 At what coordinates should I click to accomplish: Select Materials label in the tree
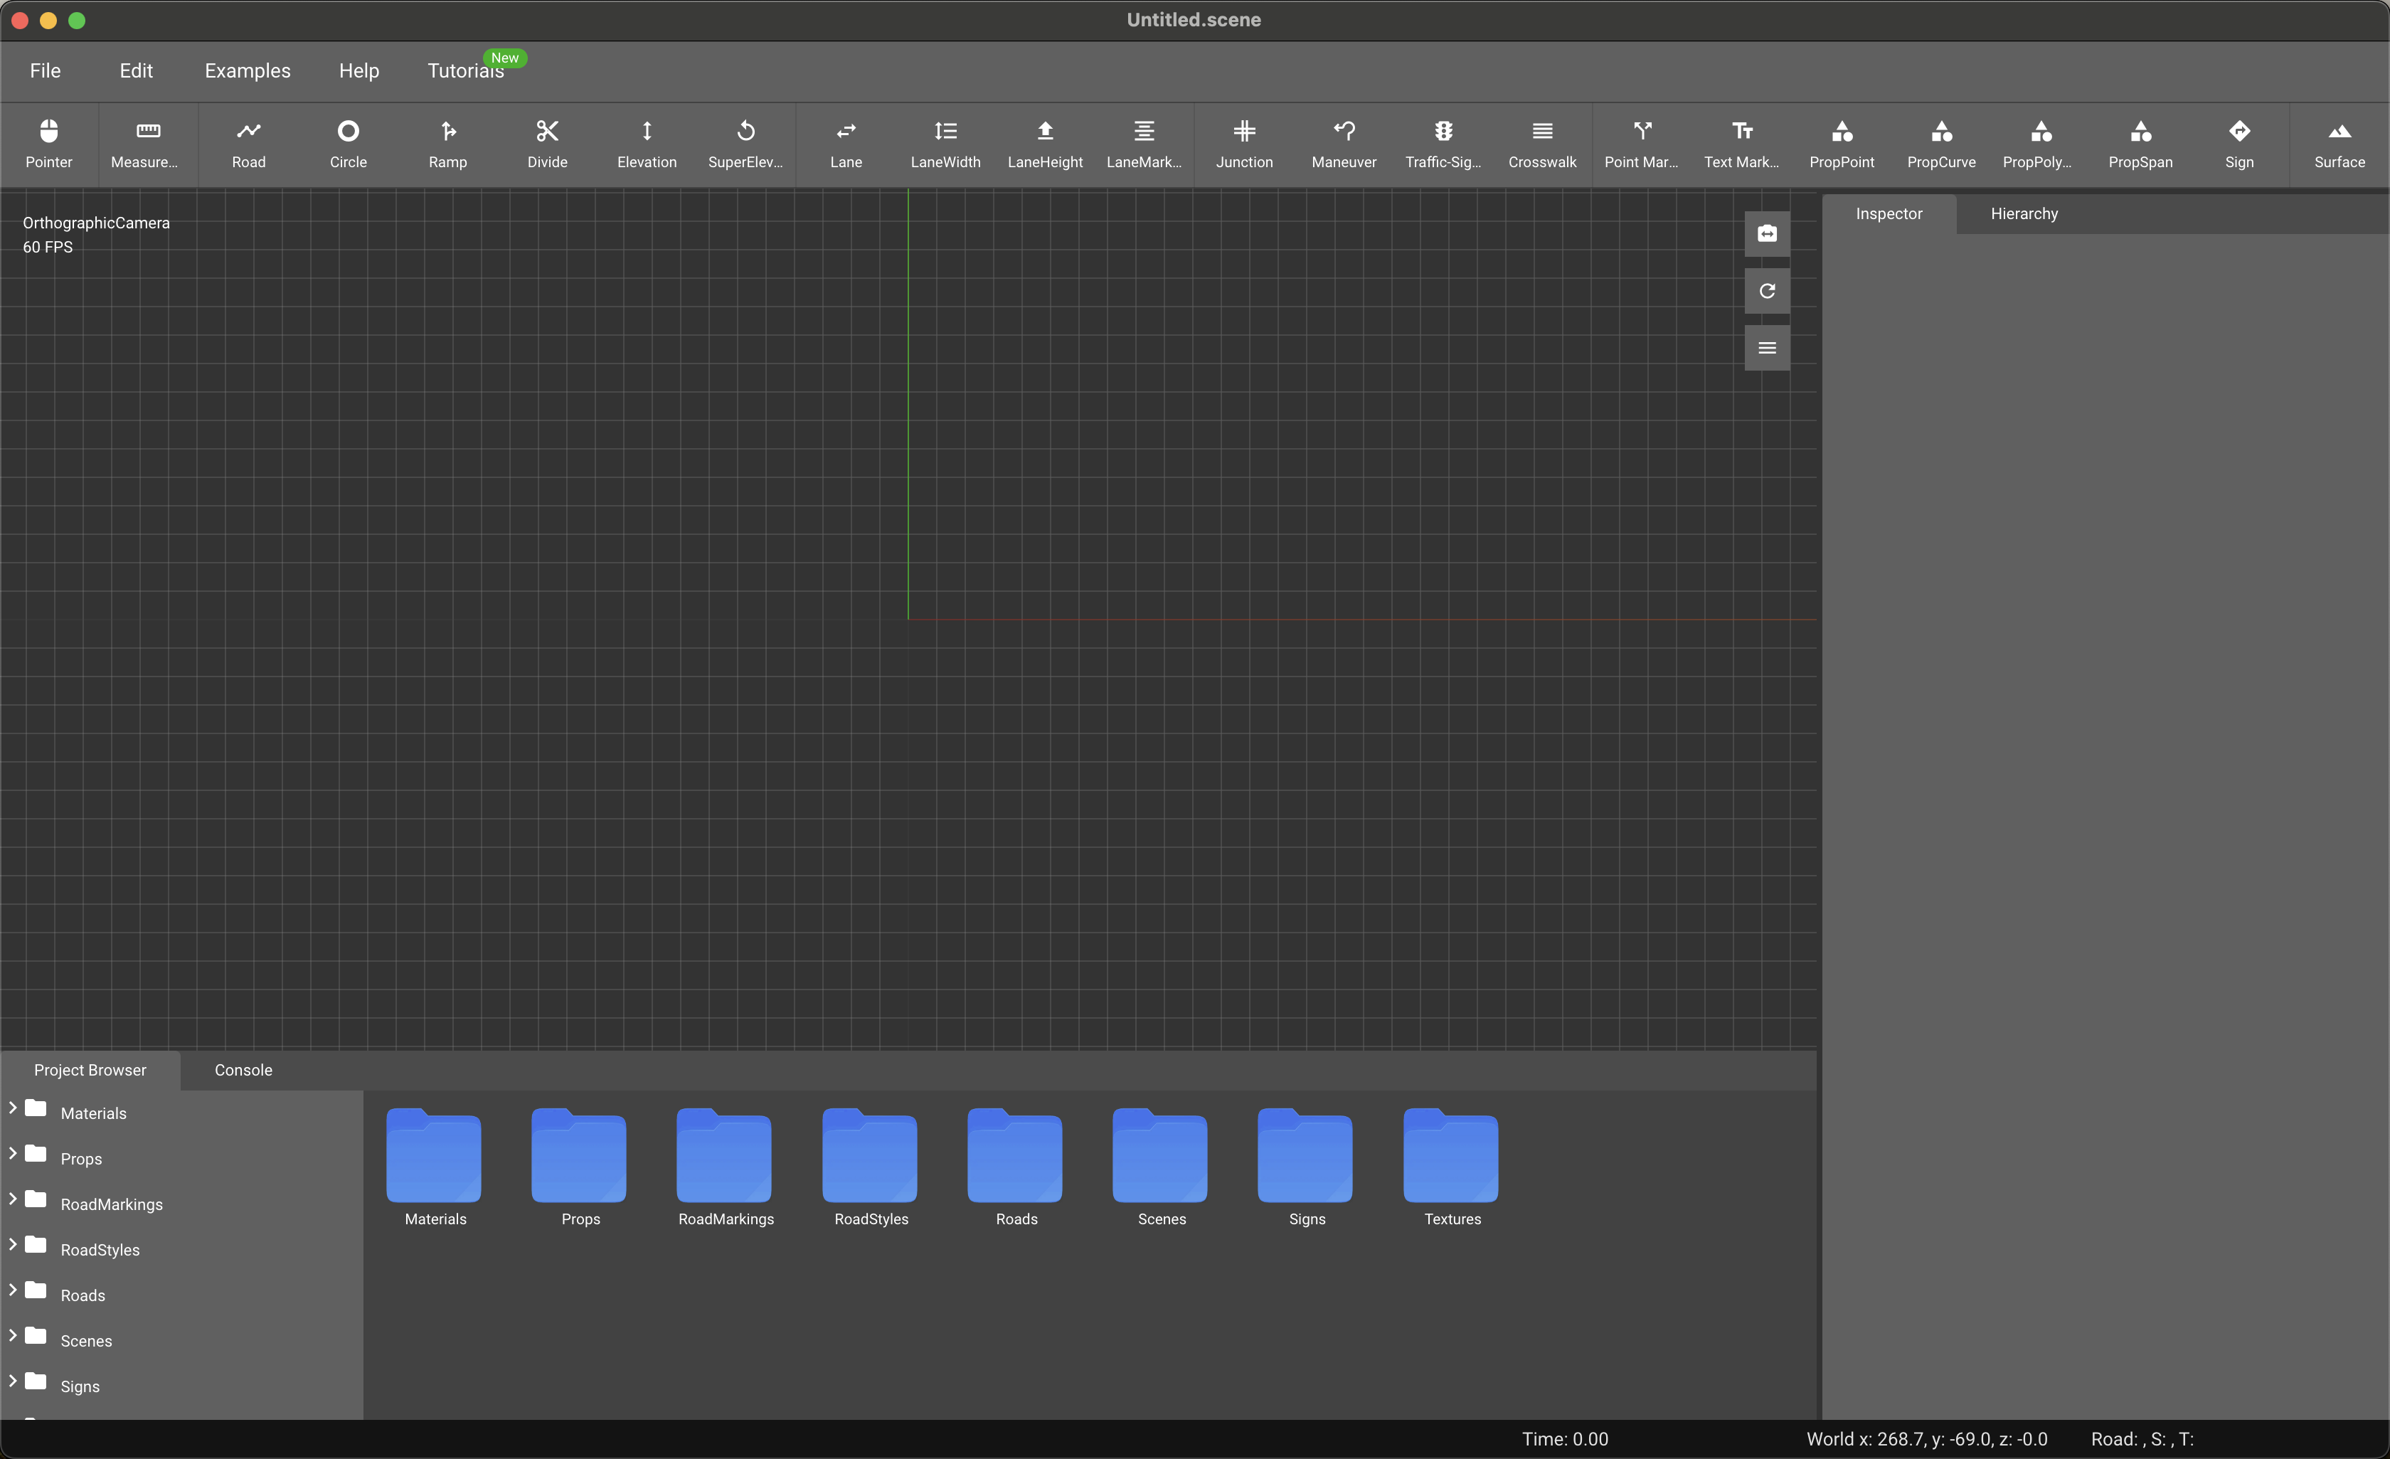pos(93,1114)
